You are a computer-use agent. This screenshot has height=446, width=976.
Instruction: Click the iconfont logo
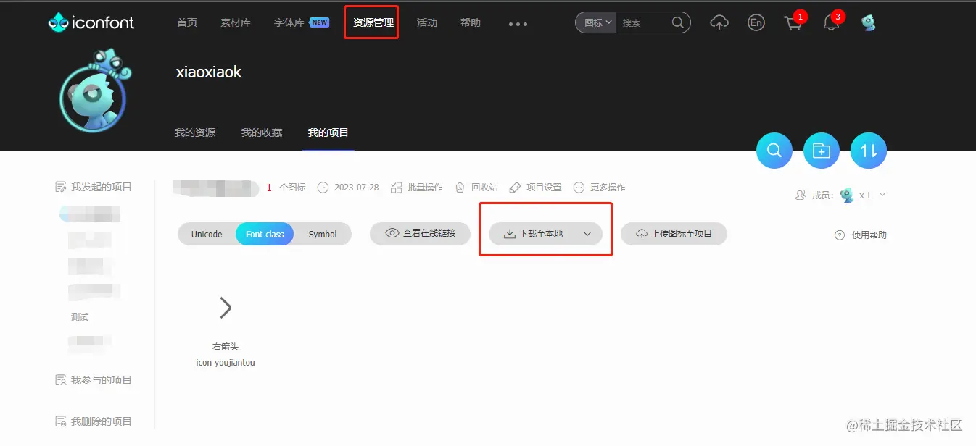(91, 22)
